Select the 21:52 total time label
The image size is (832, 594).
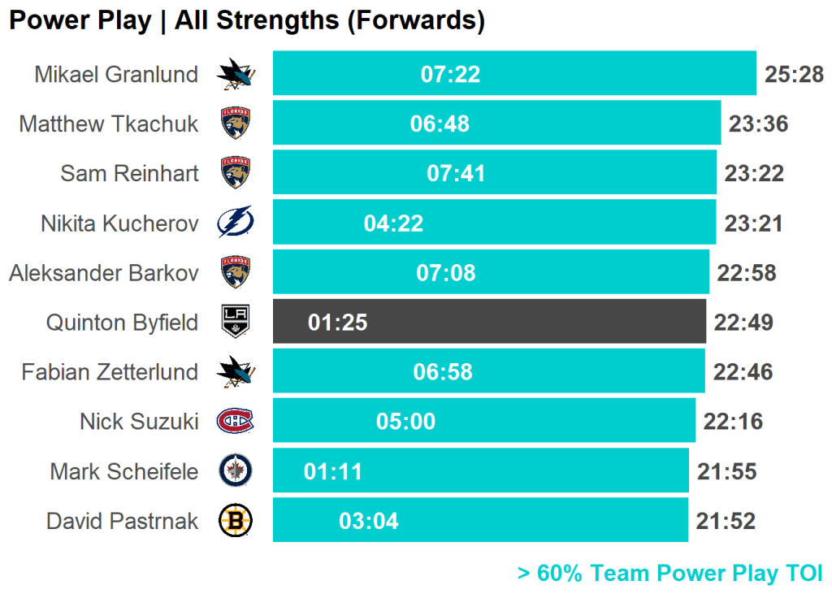726,520
